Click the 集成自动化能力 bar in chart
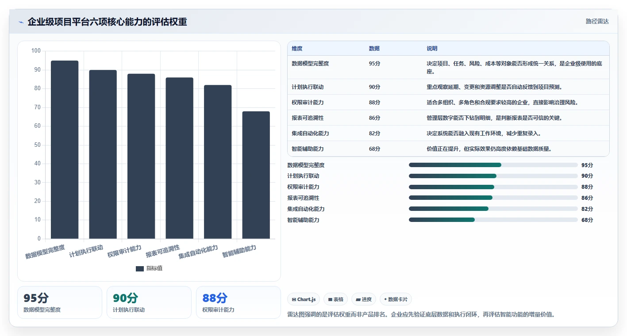 coord(218,162)
